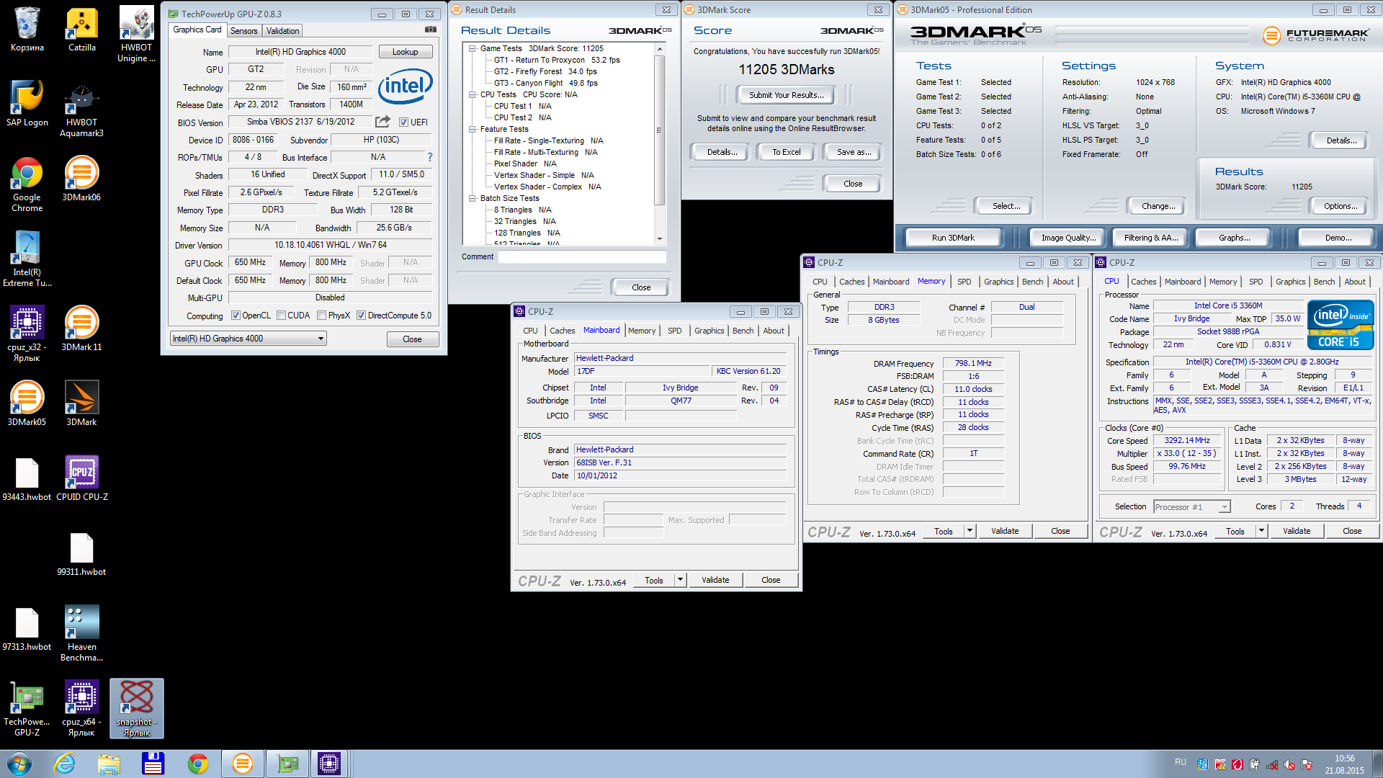The height and width of the screenshot is (778, 1383).
Task: Open Tools dropdown arrow in CPU-Z Mainboard window
Action: pos(680,580)
